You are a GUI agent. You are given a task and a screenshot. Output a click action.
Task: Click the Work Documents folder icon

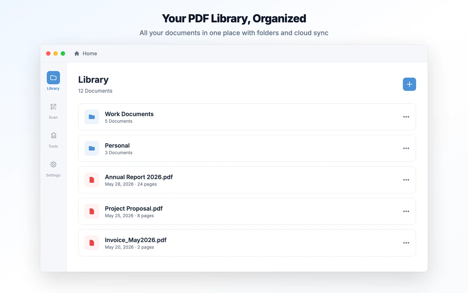click(x=92, y=117)
